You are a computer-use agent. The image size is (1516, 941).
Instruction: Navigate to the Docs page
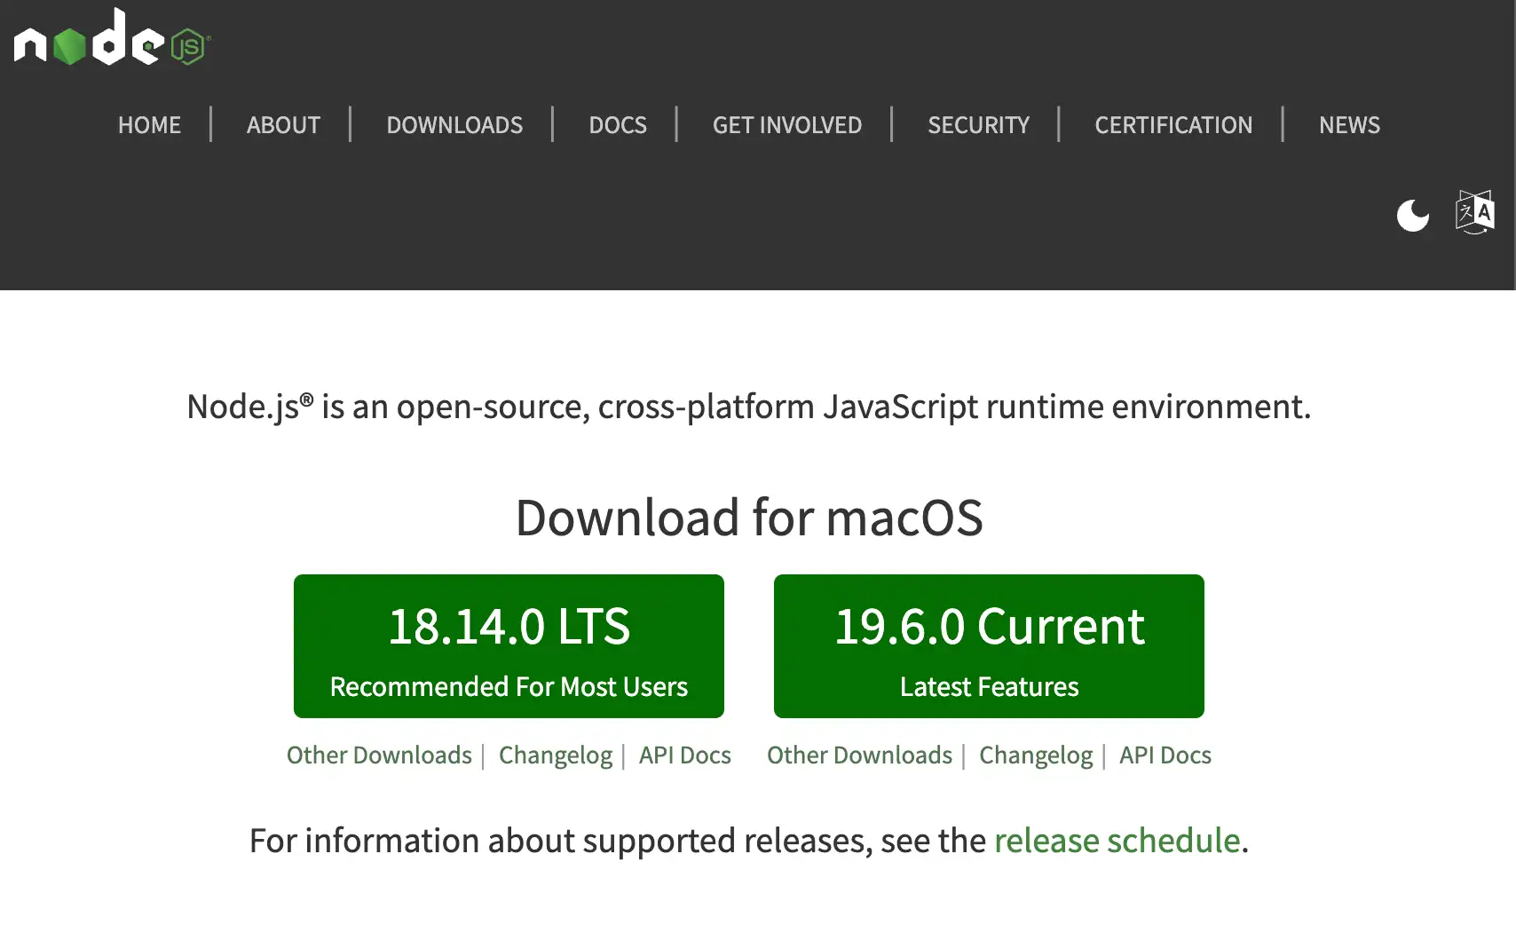click(x=618, y=125)
